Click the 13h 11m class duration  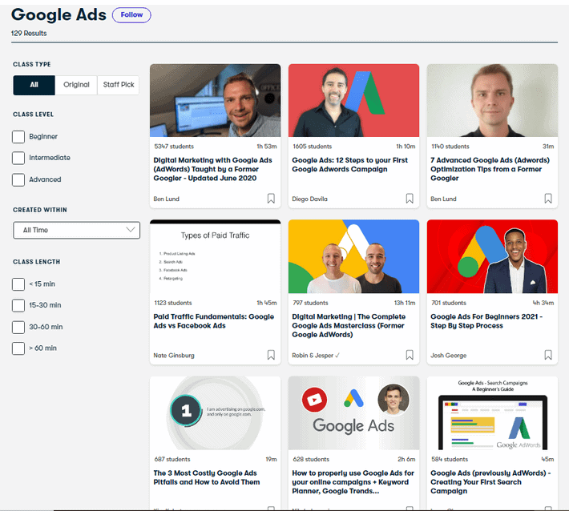click(405, 303)
